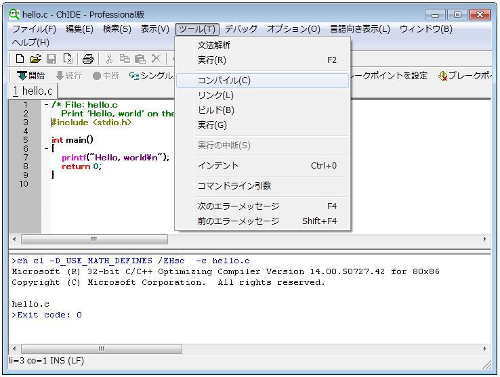Open the デバッグ menu

point(241,29)
